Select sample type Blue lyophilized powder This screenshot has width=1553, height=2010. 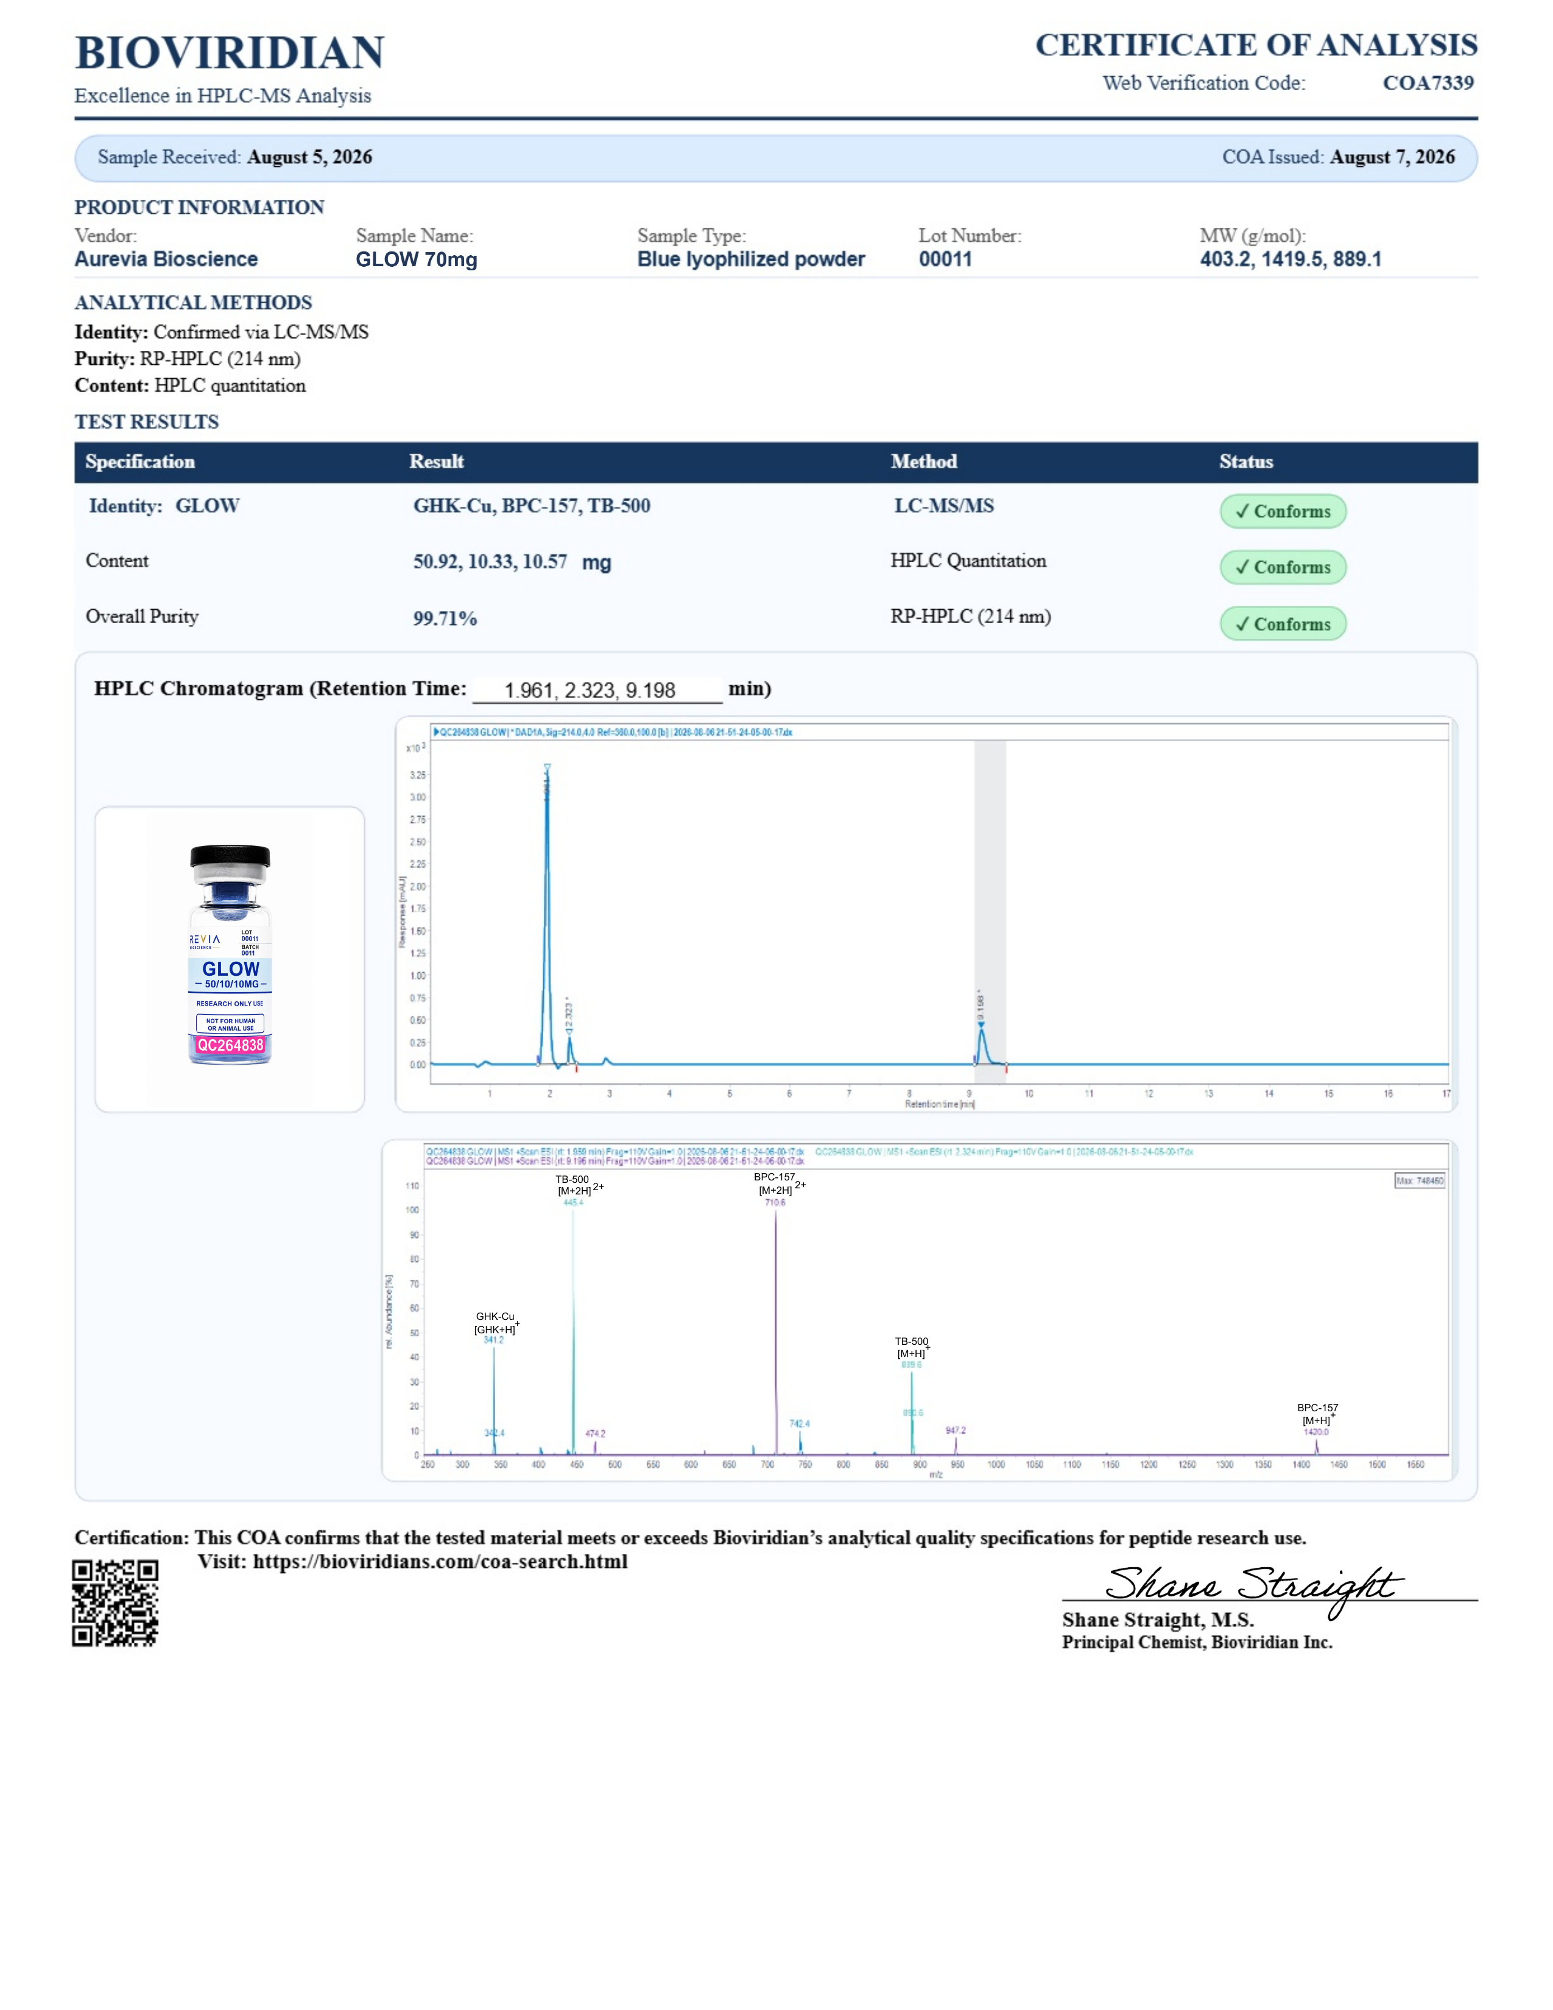tap(751, 259)
